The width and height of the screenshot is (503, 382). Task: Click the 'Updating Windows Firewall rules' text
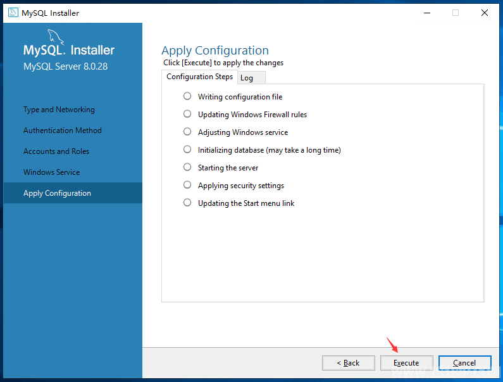[252, 115]
